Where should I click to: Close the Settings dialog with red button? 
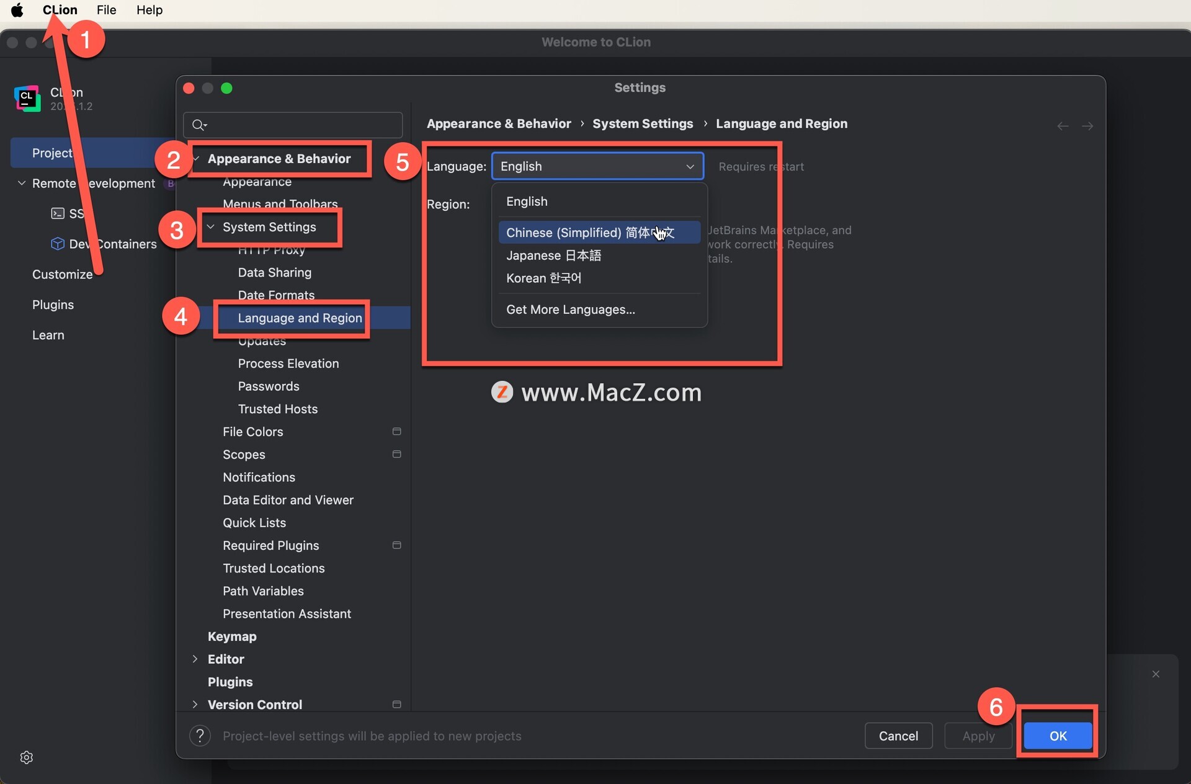pos(189,88)
